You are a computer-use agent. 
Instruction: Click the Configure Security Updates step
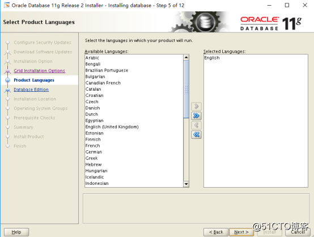43,43
